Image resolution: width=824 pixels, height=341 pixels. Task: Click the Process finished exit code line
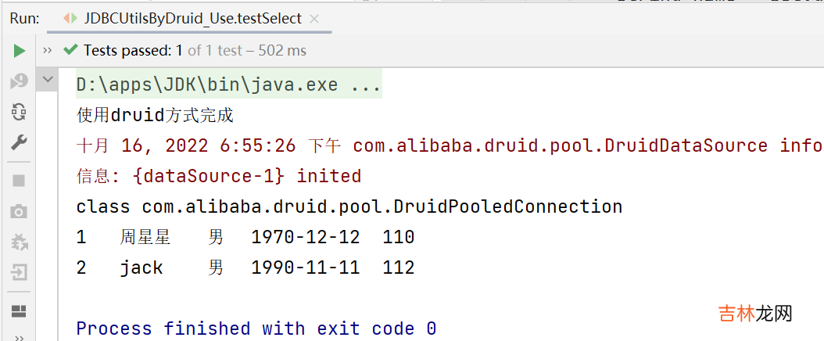(256, 328)
